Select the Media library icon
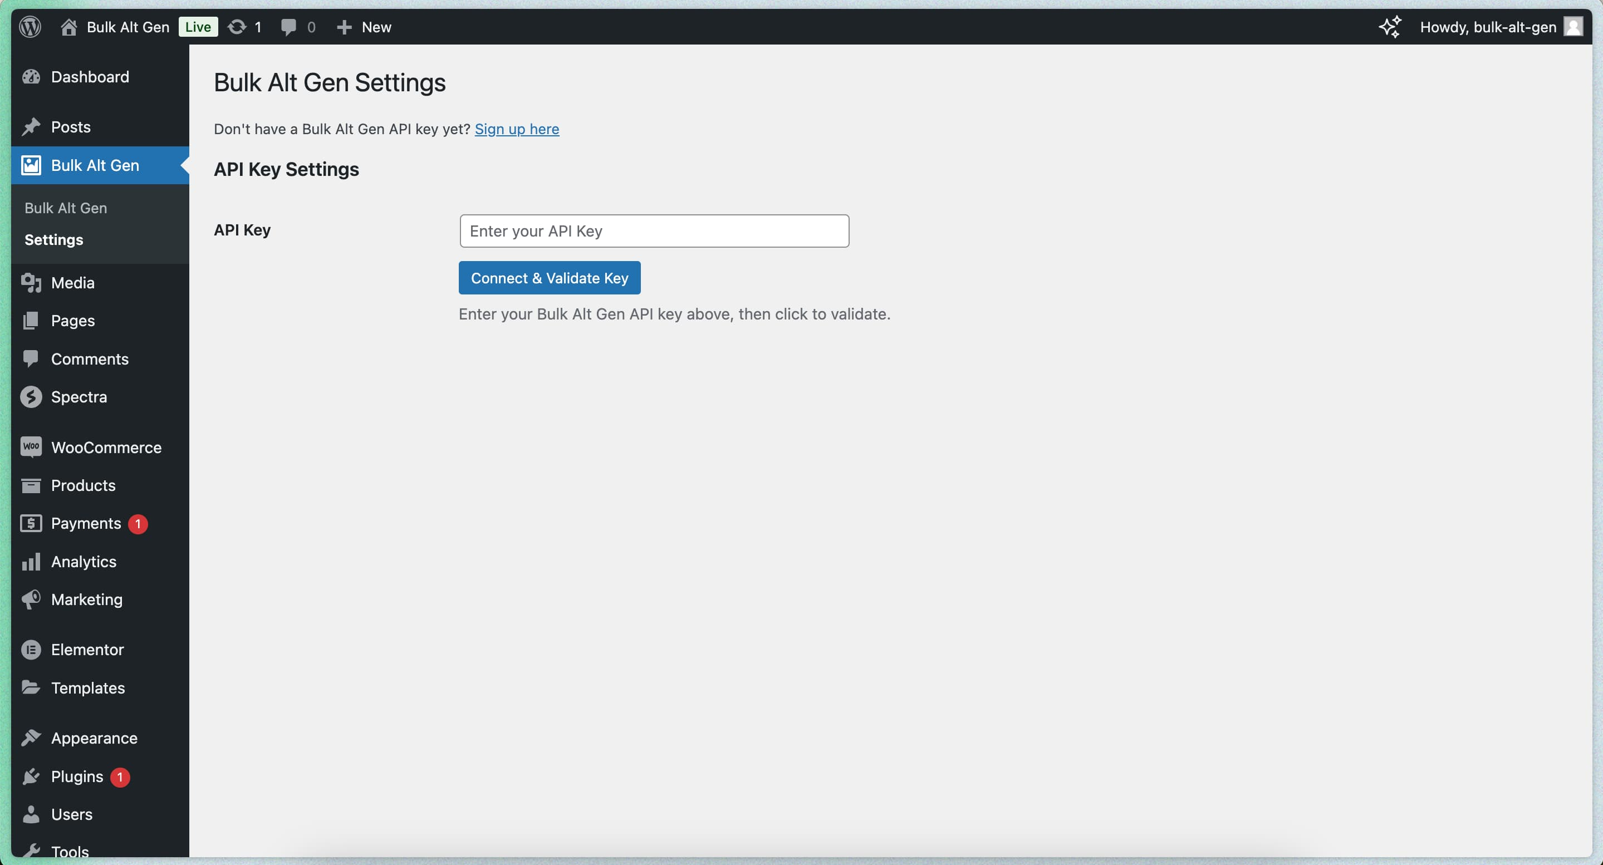 coord(32,283)
